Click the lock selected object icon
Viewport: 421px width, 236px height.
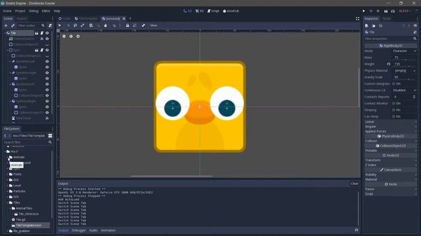(x=128, y=26)
